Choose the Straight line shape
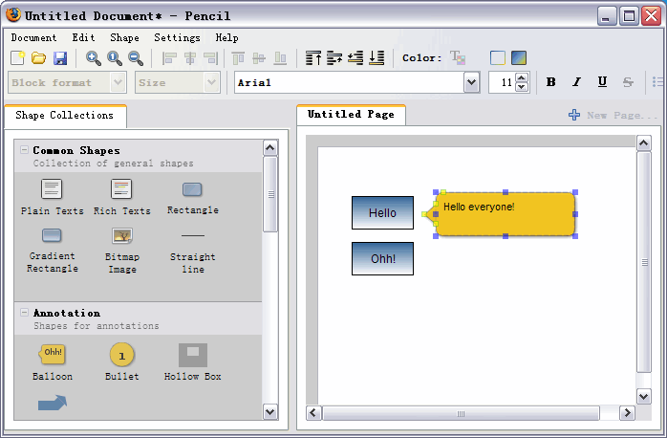The image size is (667, 438). [193, 252]
